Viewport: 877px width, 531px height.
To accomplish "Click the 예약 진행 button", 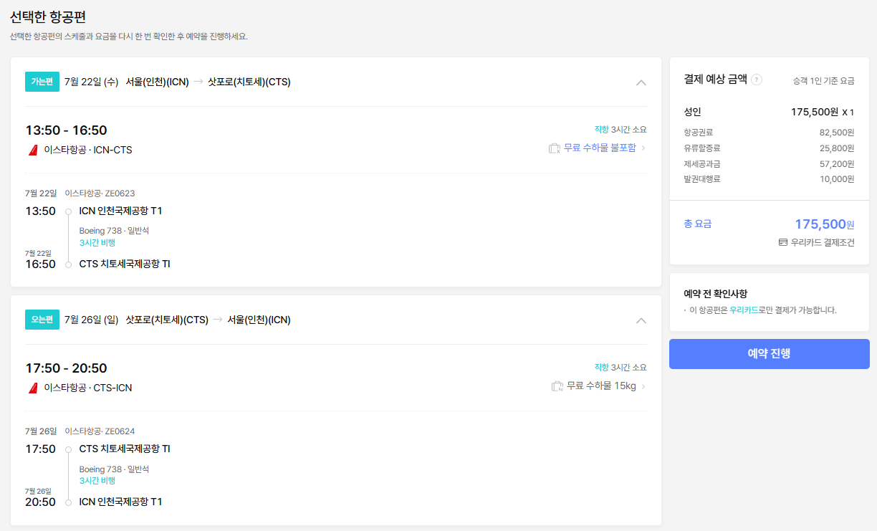I will click(x=769, y=353).
